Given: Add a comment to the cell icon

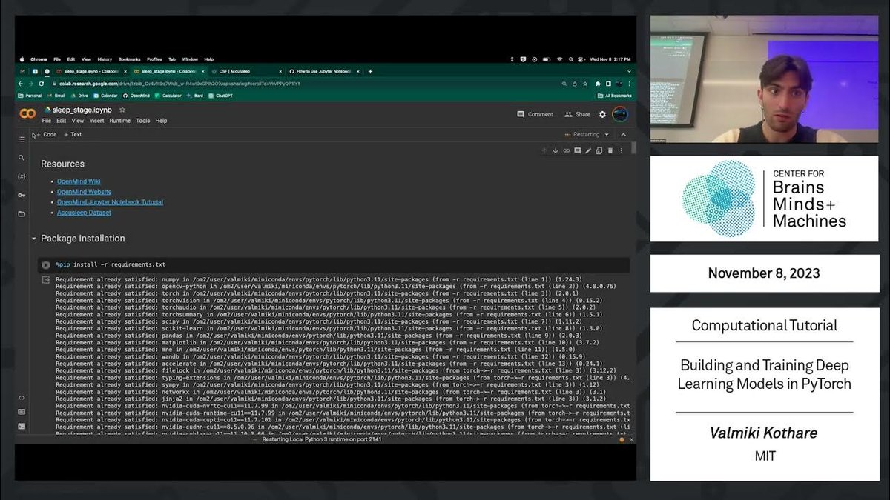Looking at the screenshot, I should pyautogui.click(x=577, y=150).
